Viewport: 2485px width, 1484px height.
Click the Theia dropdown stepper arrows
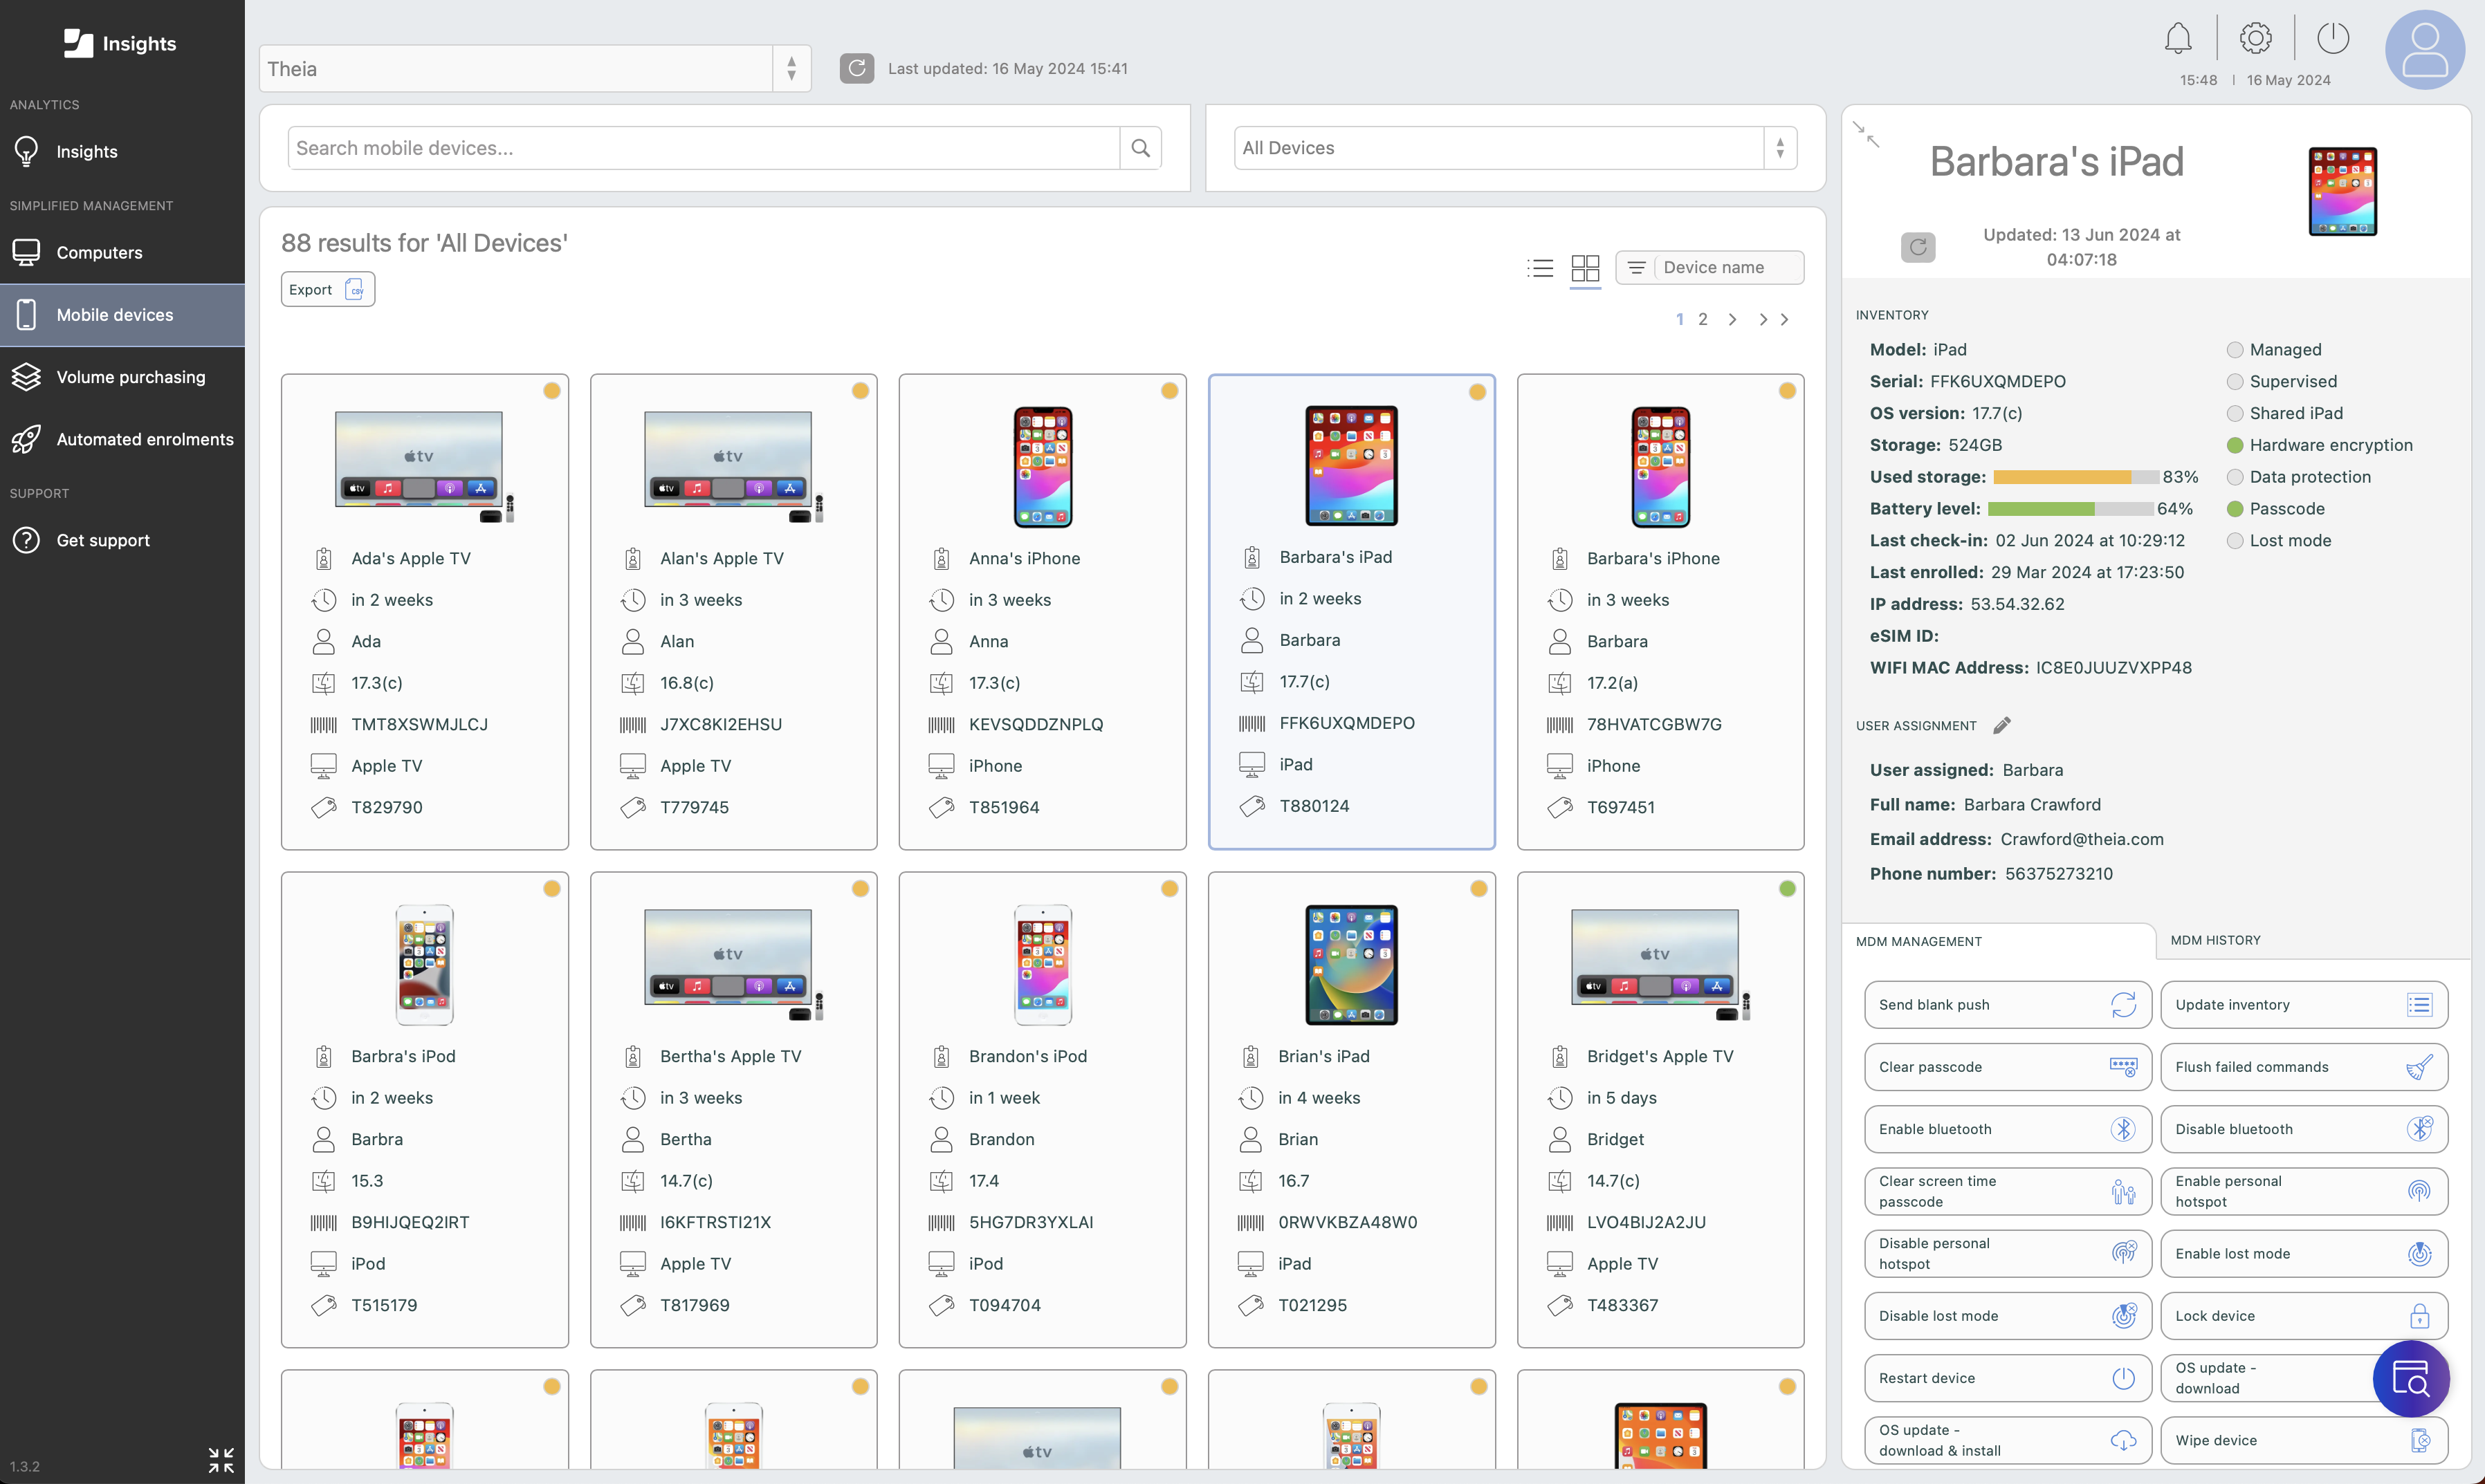click(x=791, y=68)
